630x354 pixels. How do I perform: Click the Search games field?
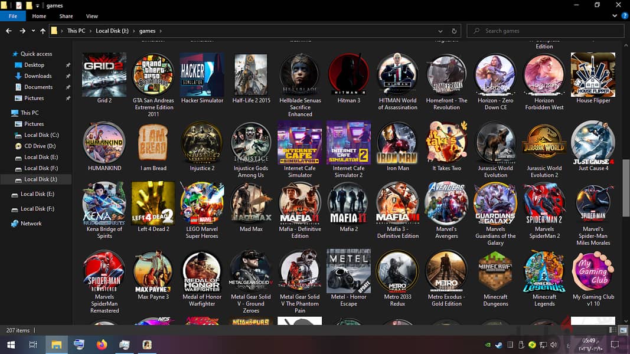[545, 31]
